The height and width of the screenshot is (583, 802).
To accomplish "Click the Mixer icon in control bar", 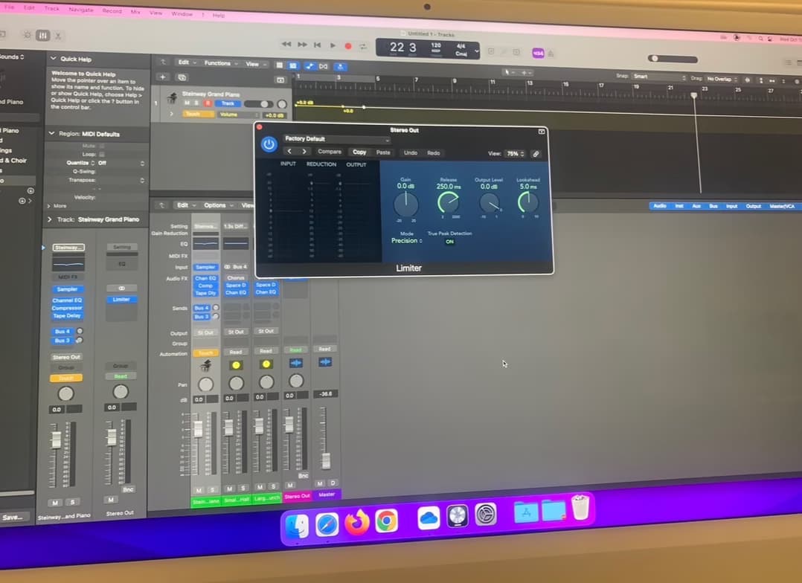I will [x=42, y=35].
